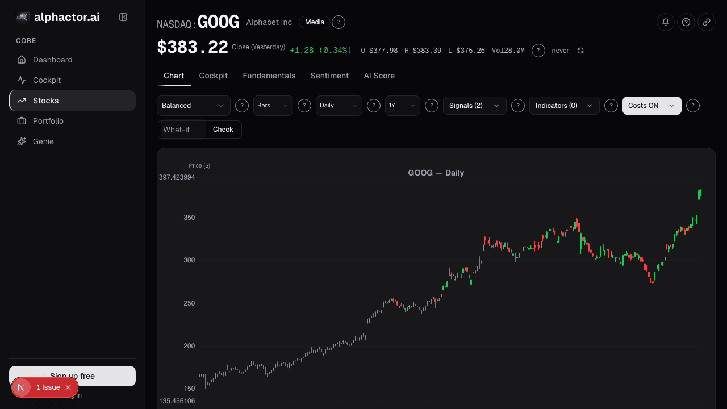This screenshot has width=727, height=409.
Task: Go to Dashboard in sidebar
Action: pos(73,60)
